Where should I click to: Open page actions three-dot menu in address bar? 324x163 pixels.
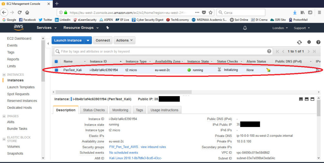197,12
